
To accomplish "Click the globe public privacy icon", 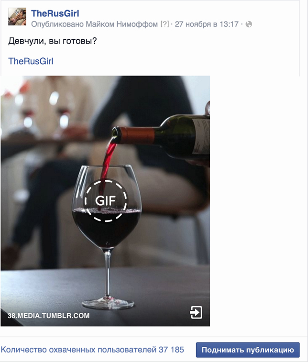I will pyautogui.click(x=249, y=24).
